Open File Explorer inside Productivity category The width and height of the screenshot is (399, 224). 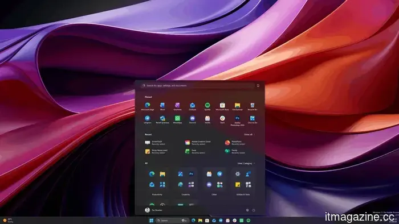click(162, 174)
